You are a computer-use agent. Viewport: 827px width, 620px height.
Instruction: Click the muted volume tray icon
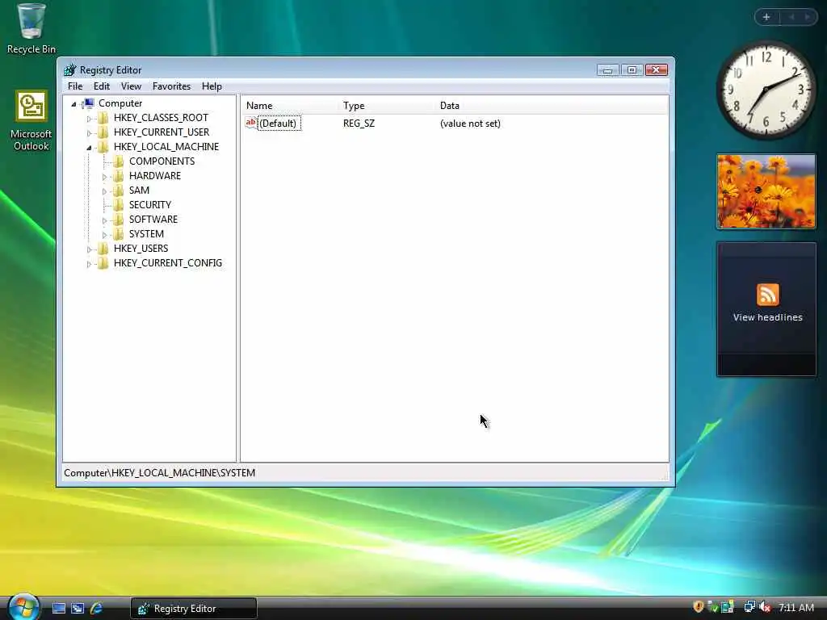(765, 607)
